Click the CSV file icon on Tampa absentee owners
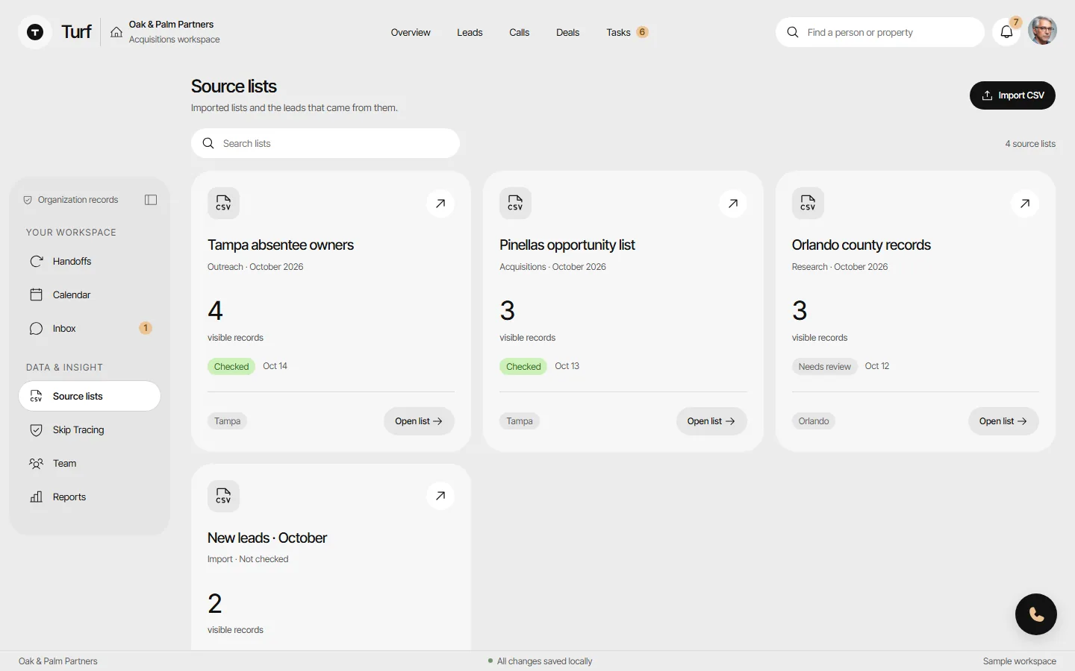 pos(223,203)
